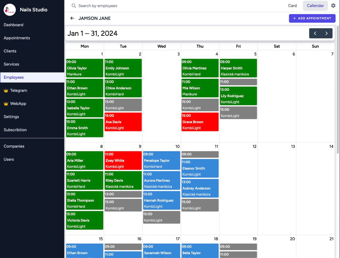Open the Subscribtion page link
340x258 pixels.
tap(15, 130)
